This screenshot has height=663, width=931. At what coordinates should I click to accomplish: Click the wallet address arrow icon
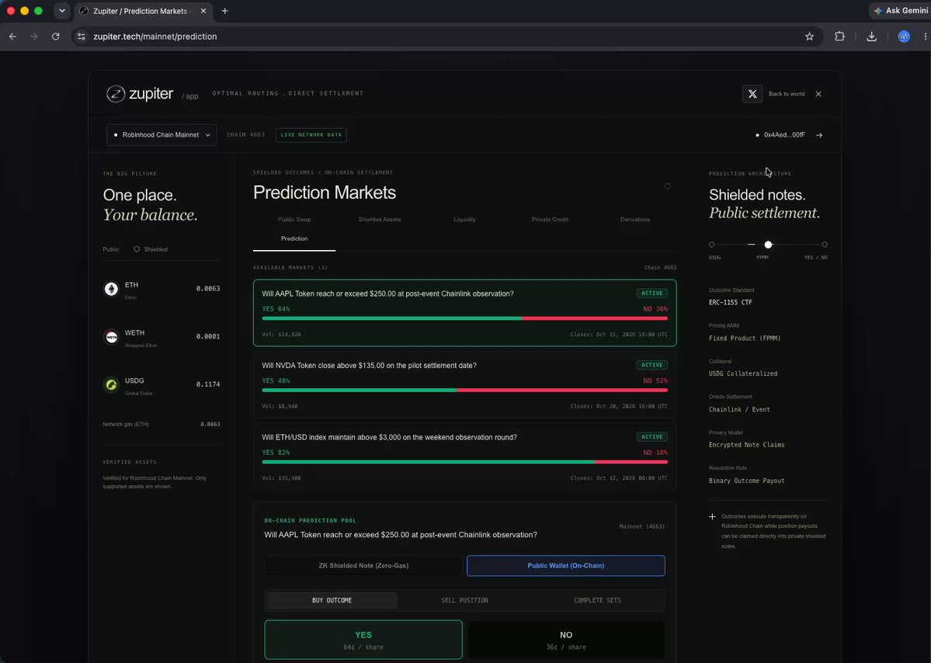click(819, 135)
